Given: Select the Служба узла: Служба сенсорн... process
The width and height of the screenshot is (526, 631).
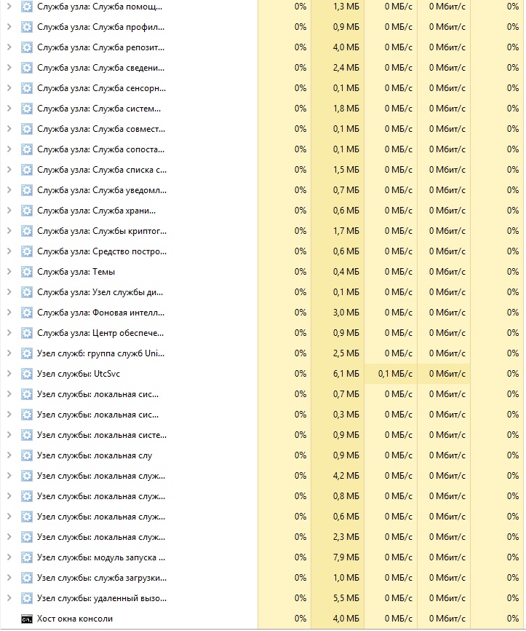Looking at the screenshot, I should [x=101, y=88].
